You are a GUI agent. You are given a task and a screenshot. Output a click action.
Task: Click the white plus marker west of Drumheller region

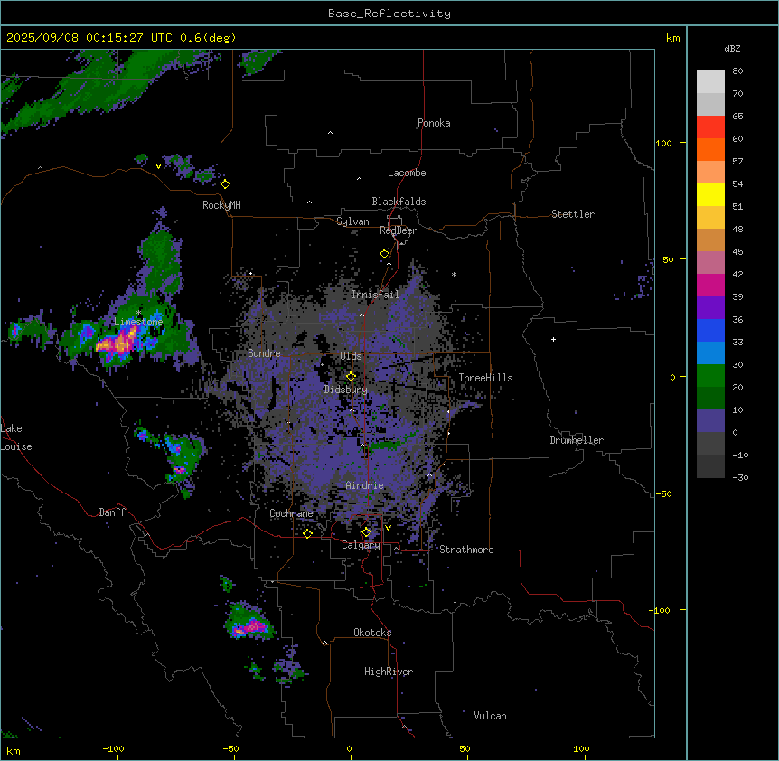click(553, 339)
